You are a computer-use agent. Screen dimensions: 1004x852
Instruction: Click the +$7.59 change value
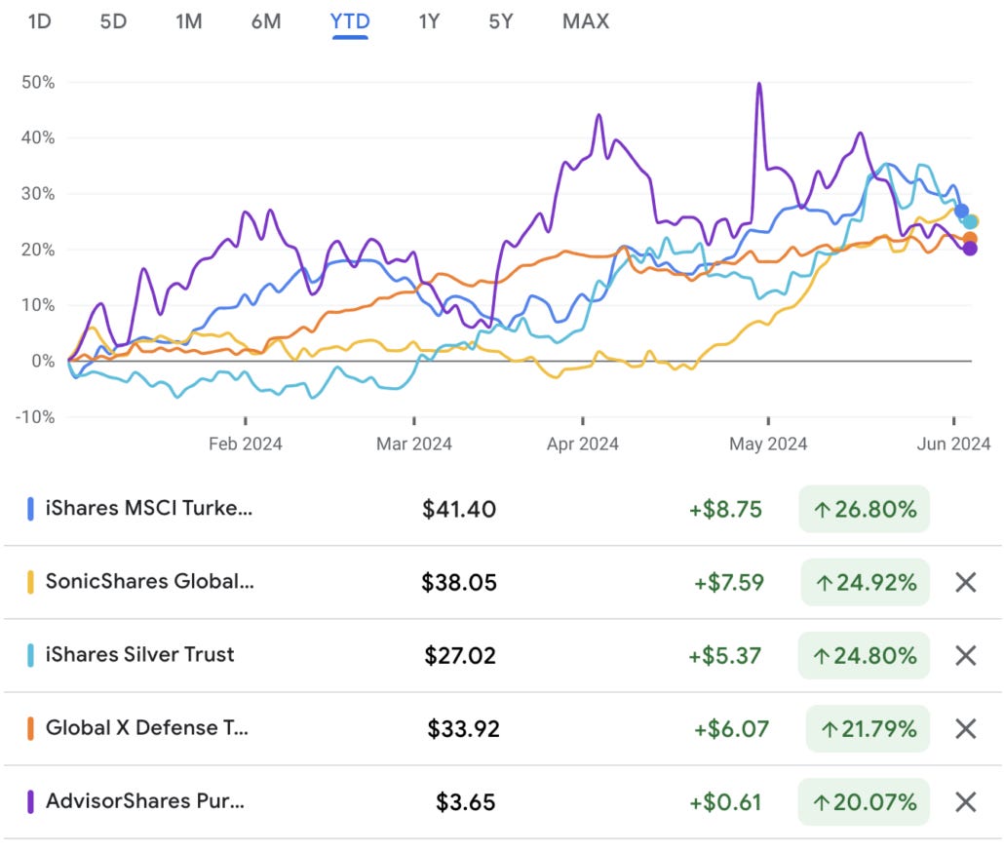[x=729, y=583]
